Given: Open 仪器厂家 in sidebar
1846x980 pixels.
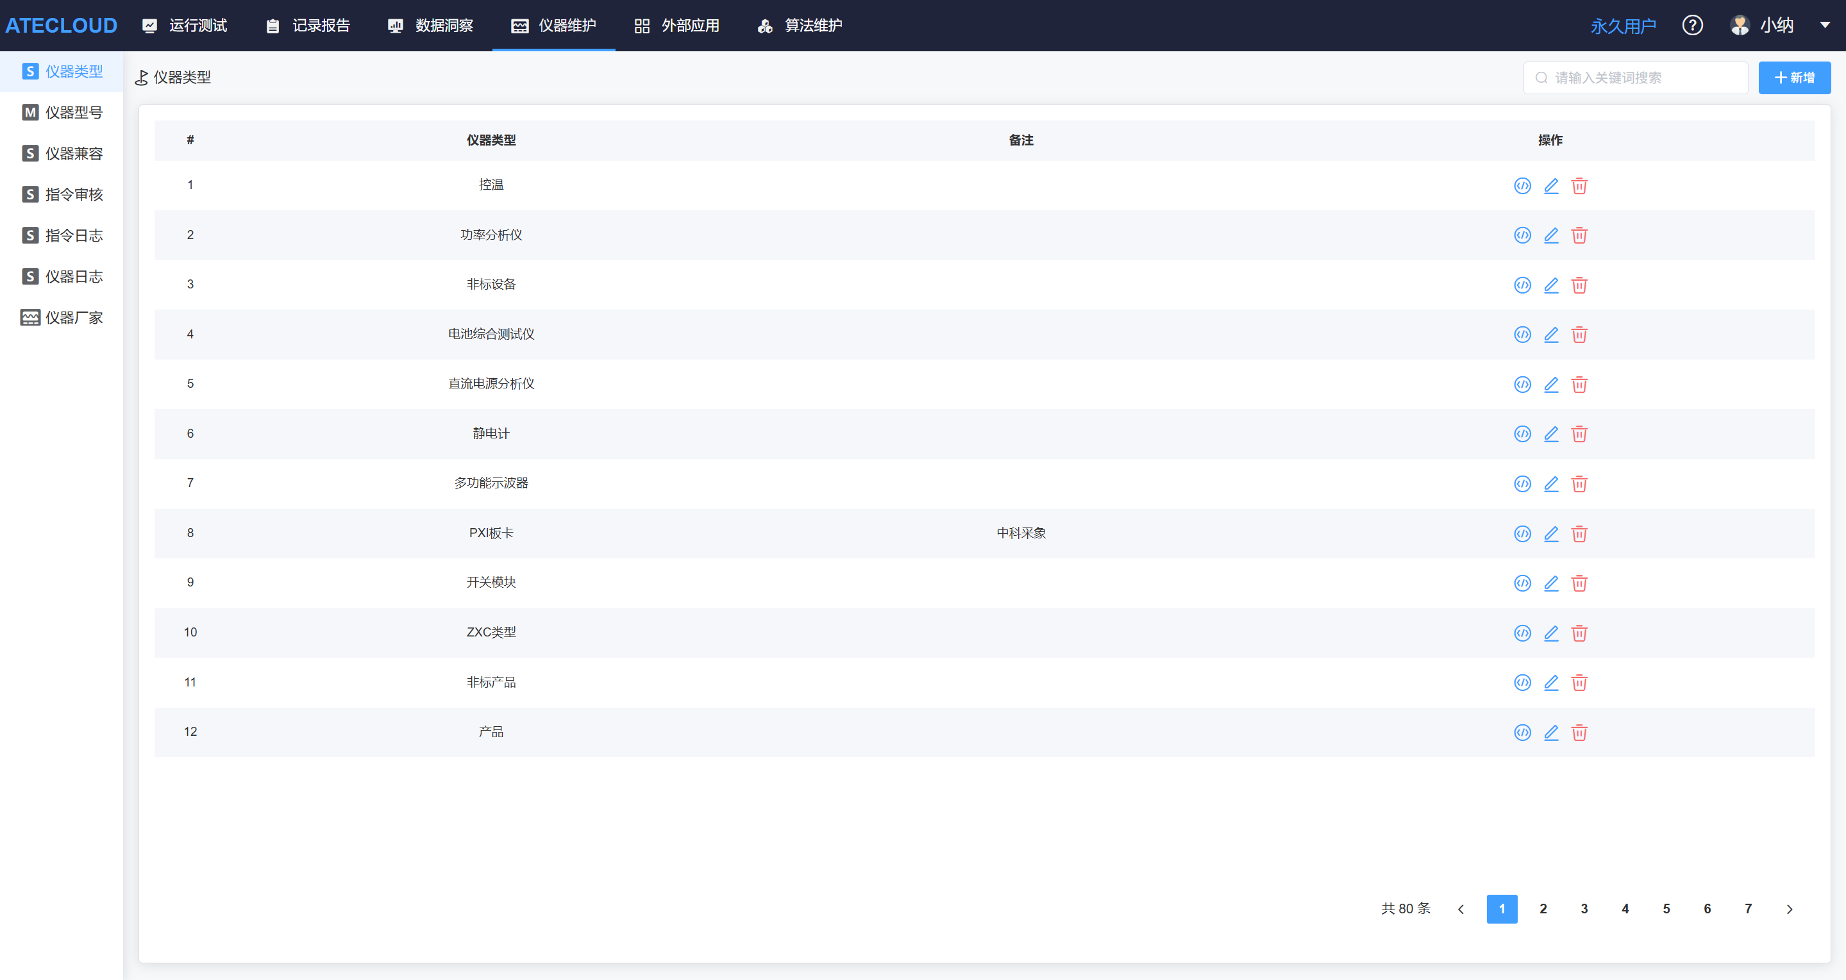Looking at the screenshot, I should pos(62,317).
